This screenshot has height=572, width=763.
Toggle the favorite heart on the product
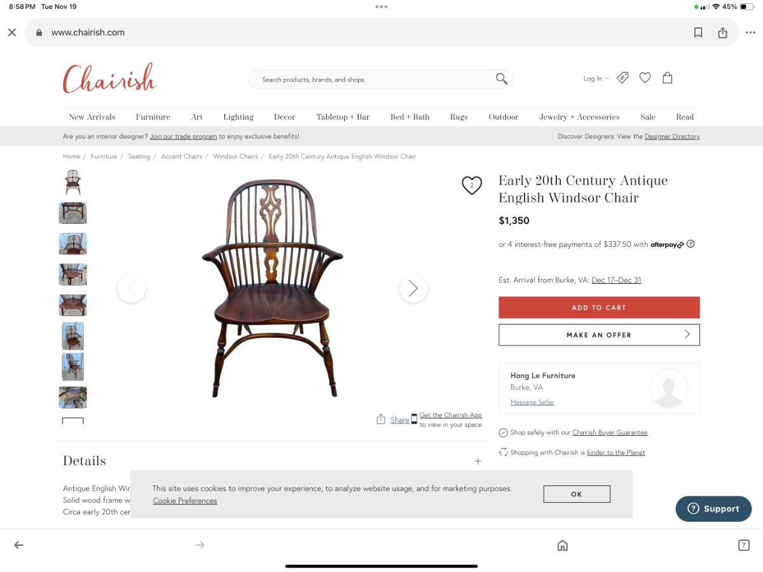click(x=471, y=185)
